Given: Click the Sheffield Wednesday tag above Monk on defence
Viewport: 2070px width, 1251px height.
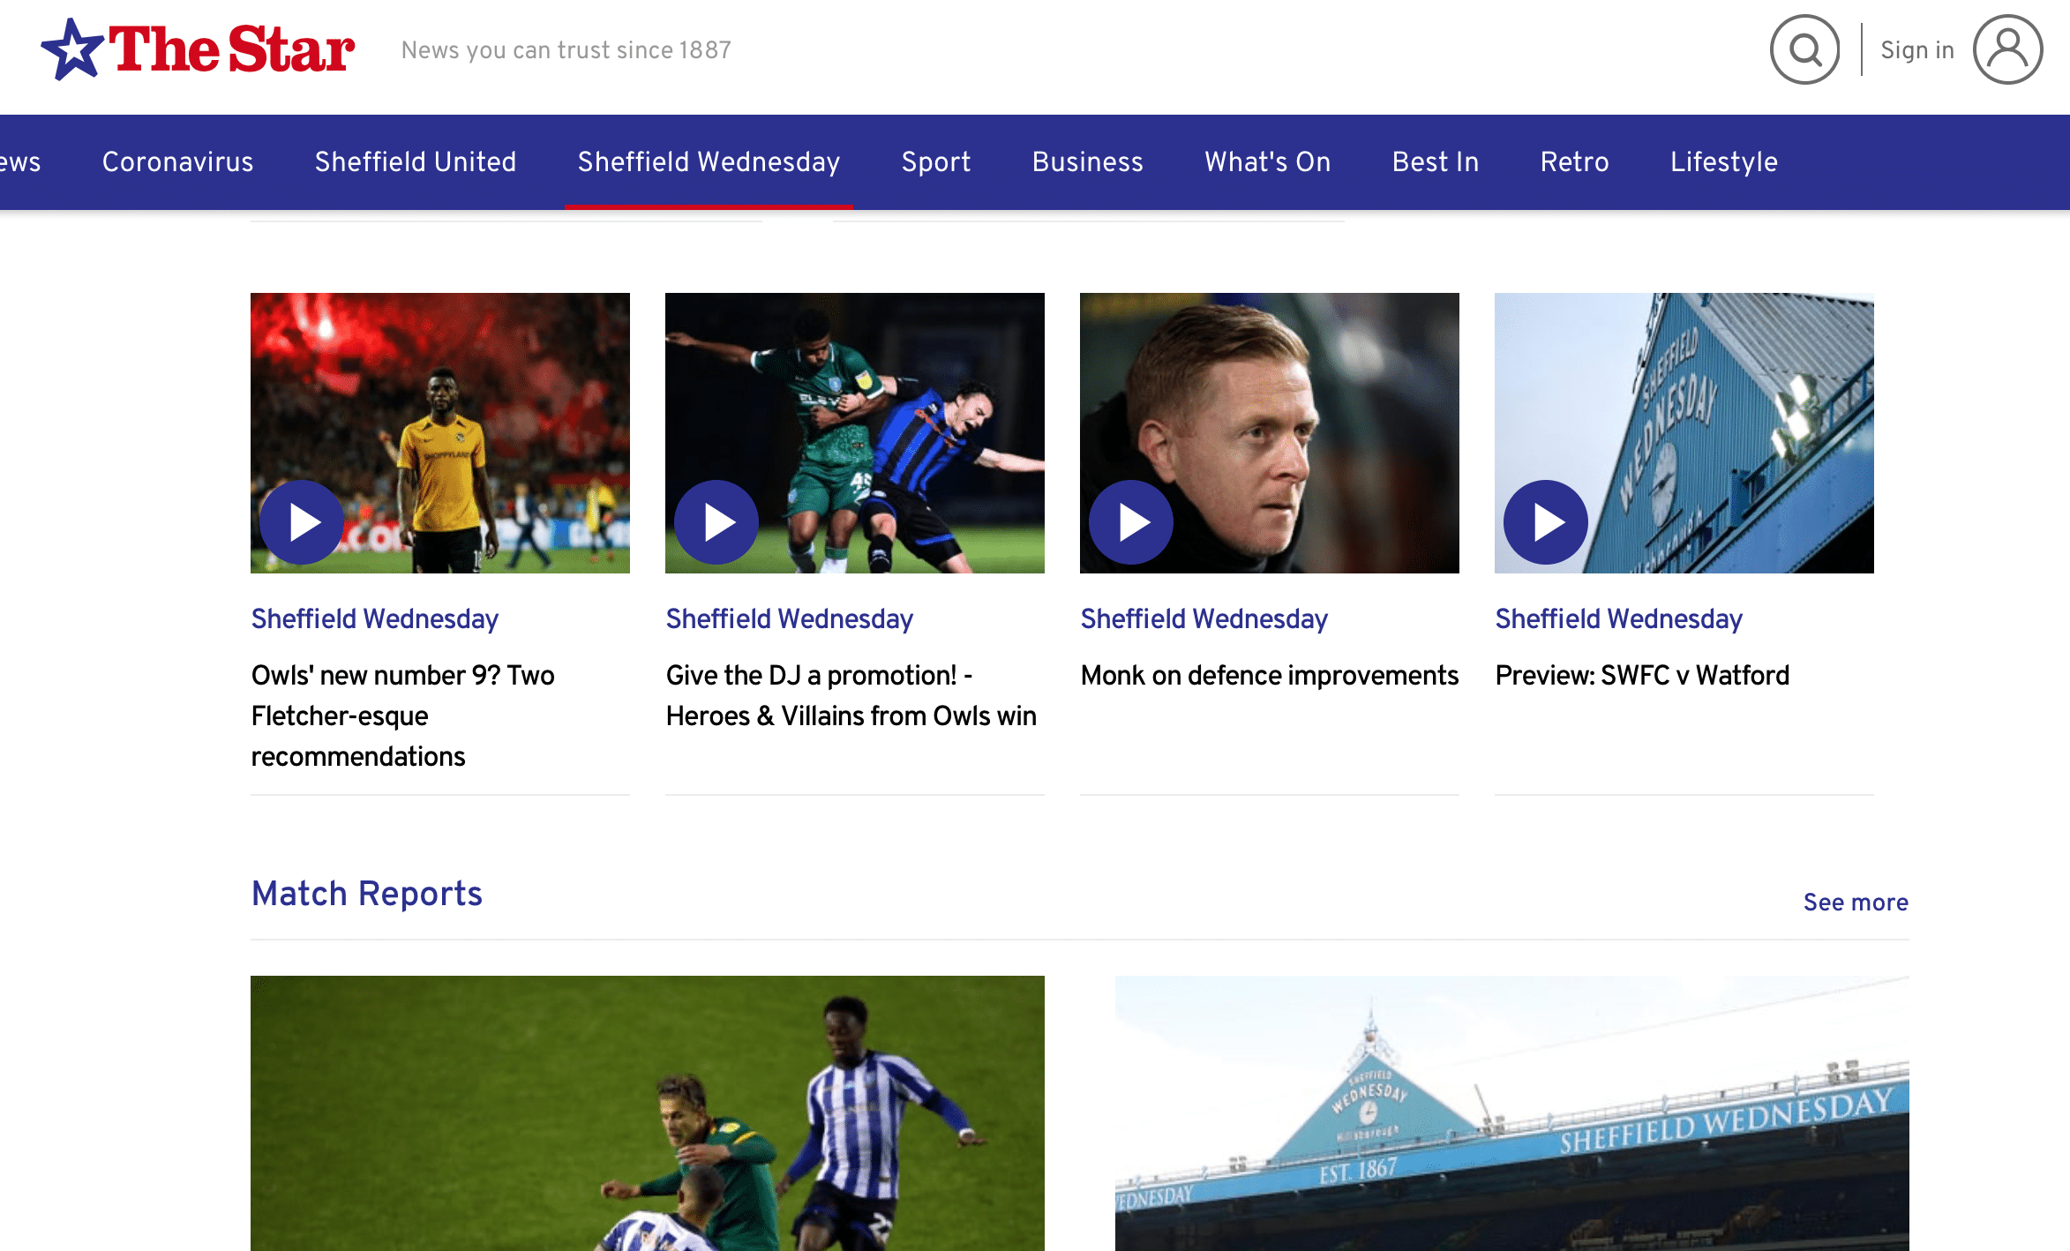Looking at the screenshot, I should 1204,619.
